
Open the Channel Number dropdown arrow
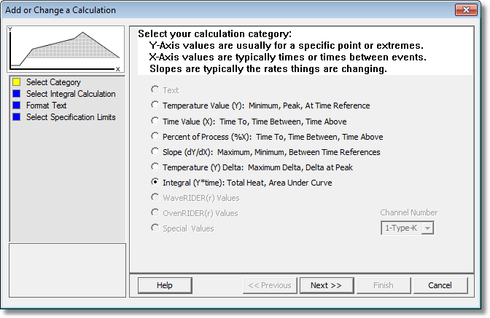click(x=427, y=228)
